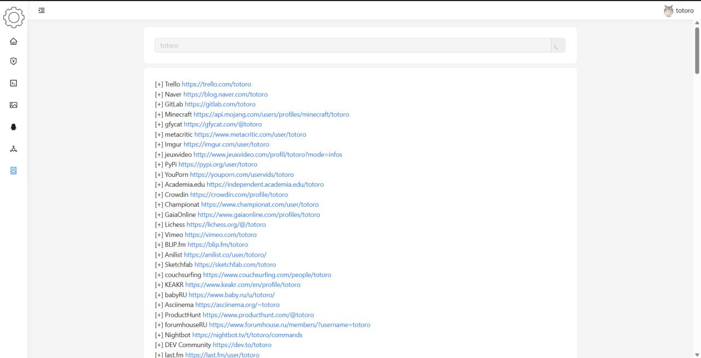Open the PyPi user link
Image resolution: width=701 pixels, height=358 pixels.
218,164
